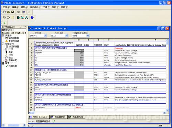Click the TARGETED / ESTIMATED LOSSES heading
Viewport: 172px width, 128px height.
click(51, 70)
